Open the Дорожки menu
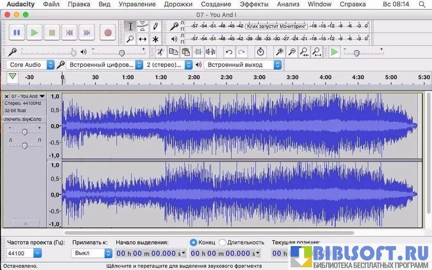Viewport: 432px width, 270px height. coord(178,4)
